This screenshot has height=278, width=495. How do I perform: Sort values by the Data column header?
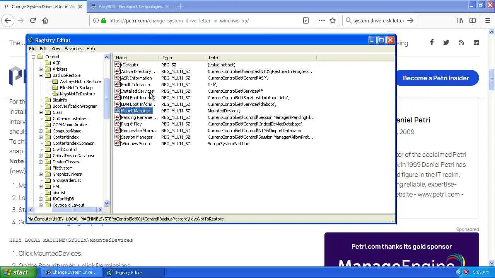(261, 57)
